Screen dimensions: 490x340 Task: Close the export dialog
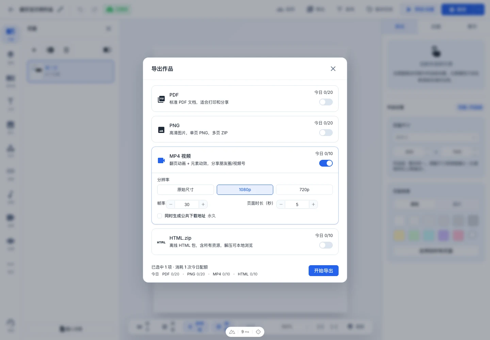click(333, 69)
